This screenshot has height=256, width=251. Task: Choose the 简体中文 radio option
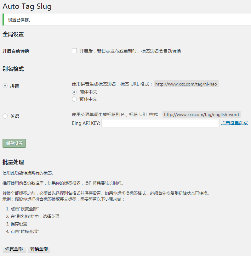pos(74,92)
